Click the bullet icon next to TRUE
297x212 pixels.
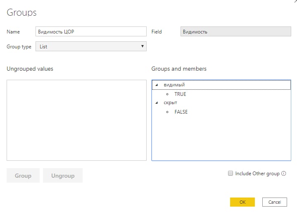[x=167, y=94]
